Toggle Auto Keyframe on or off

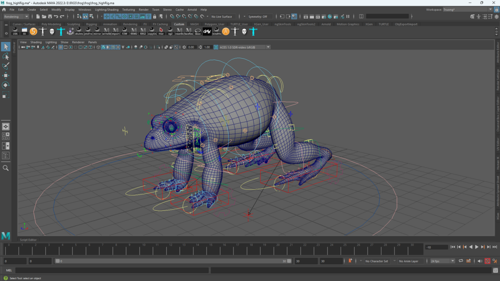coord(487,261)
